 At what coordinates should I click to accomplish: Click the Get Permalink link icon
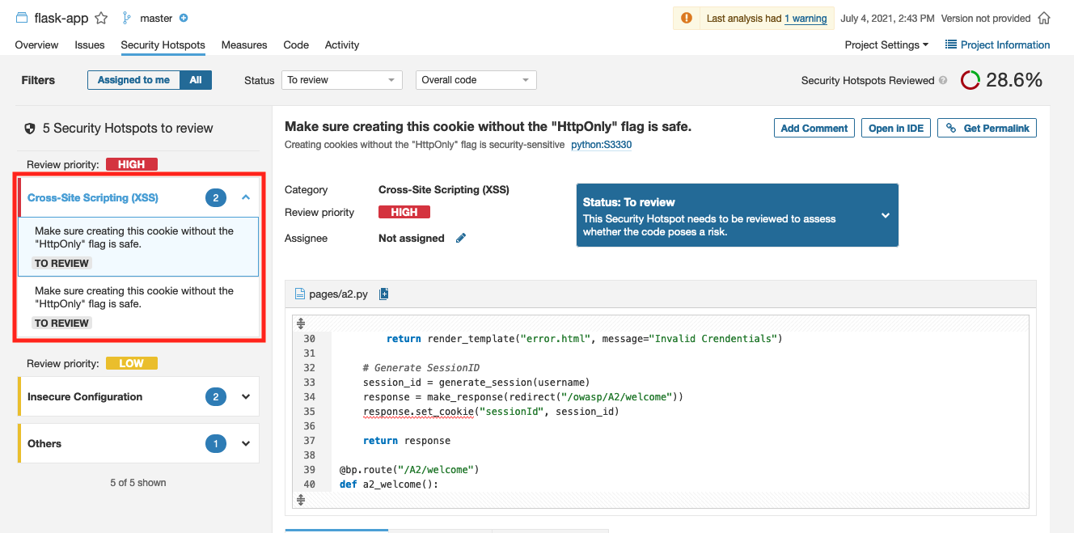[951, 128]
